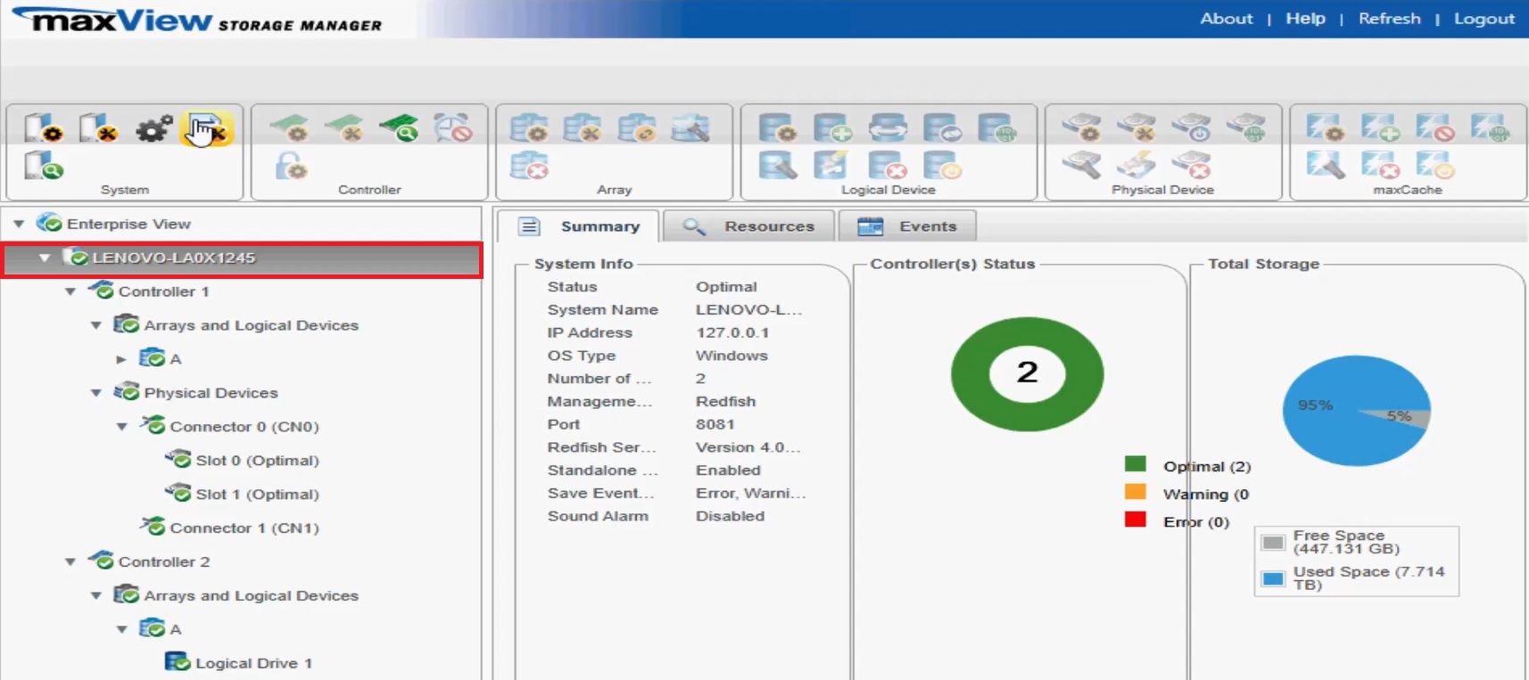Collapse the Enterprise View tree node
Viewport: 1529px width, 680px height.
19,224
